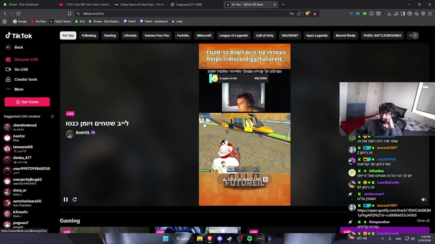Viewport: 435px width, 244px height.
Task: Open the browser extensions puzzle icon
Action: pos(371,14)
